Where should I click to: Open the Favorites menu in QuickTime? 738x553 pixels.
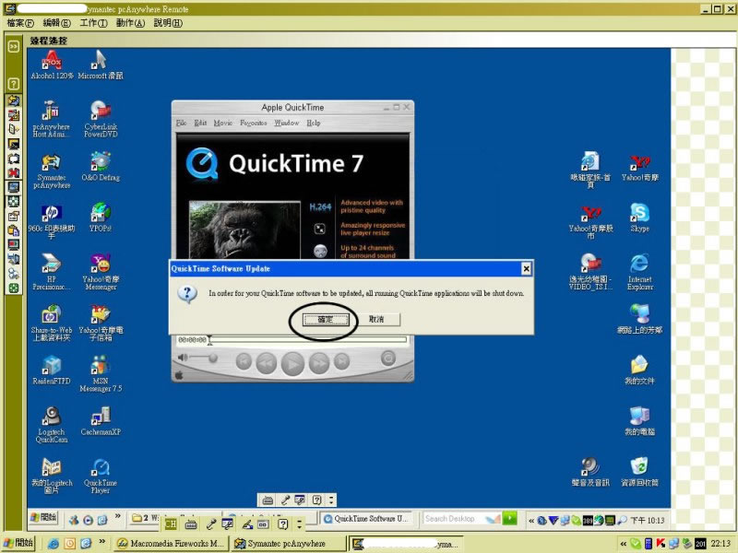pos(253,124)
